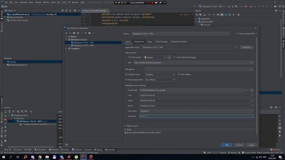The image size is (285, 160).
Task: Collapse the Before launch section
Action: click(x=125, y=126)
